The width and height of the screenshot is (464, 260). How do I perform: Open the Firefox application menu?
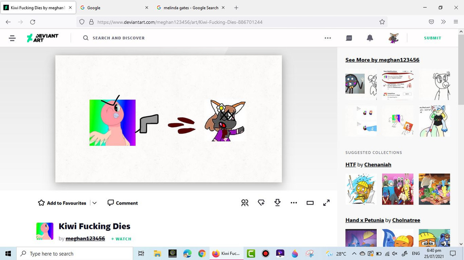pos(456,22)
